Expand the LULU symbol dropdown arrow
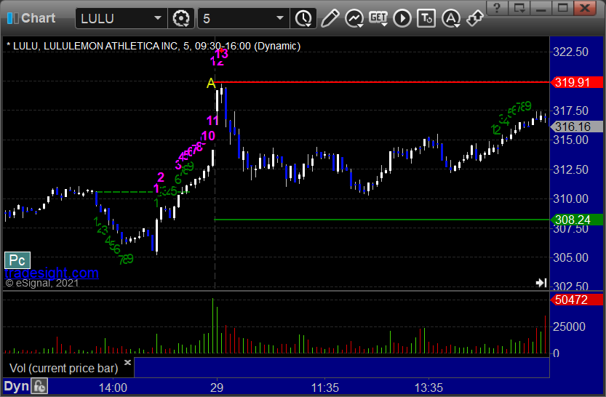The width and height of the screenshot is (606, 397). (158, 18)
